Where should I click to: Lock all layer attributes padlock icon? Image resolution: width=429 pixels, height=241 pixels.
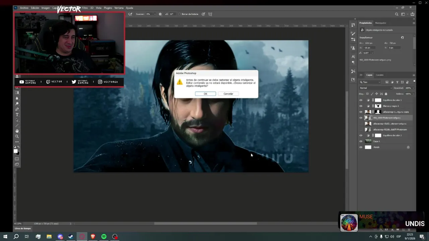pyautogui.click(x=386, y=94)
